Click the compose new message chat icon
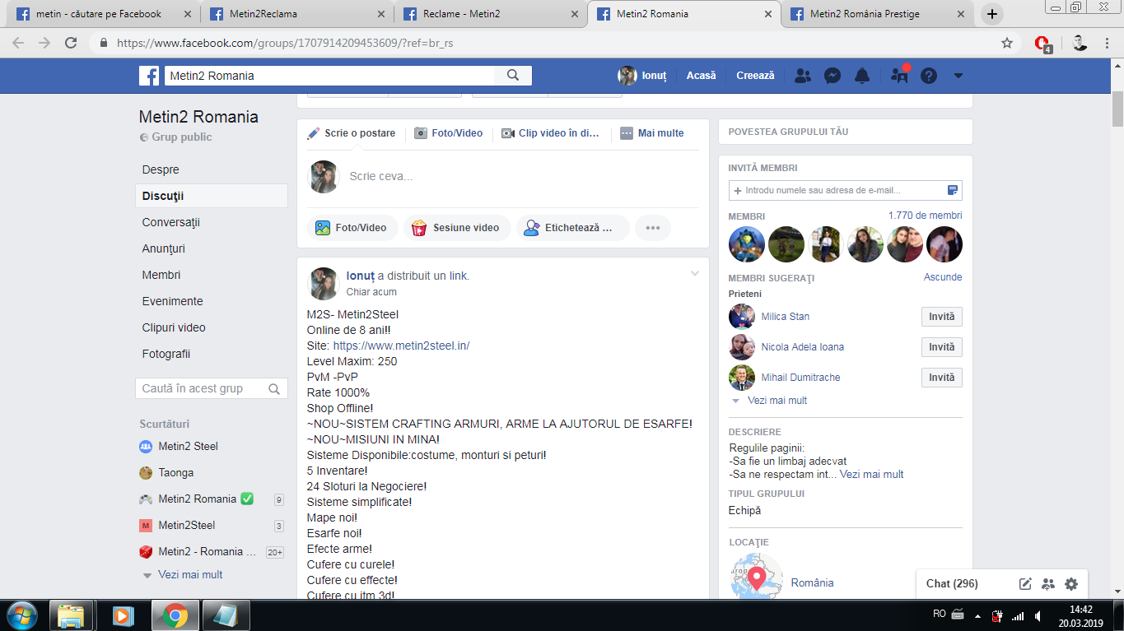Image resolution: width=1124 pixels, height=631 pixels. click(x=1025, y=584)
